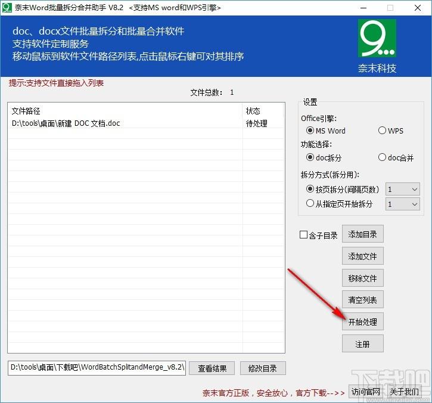Close the application window
432x403 pixels.
pyautogui.click(x=418, y=8)
